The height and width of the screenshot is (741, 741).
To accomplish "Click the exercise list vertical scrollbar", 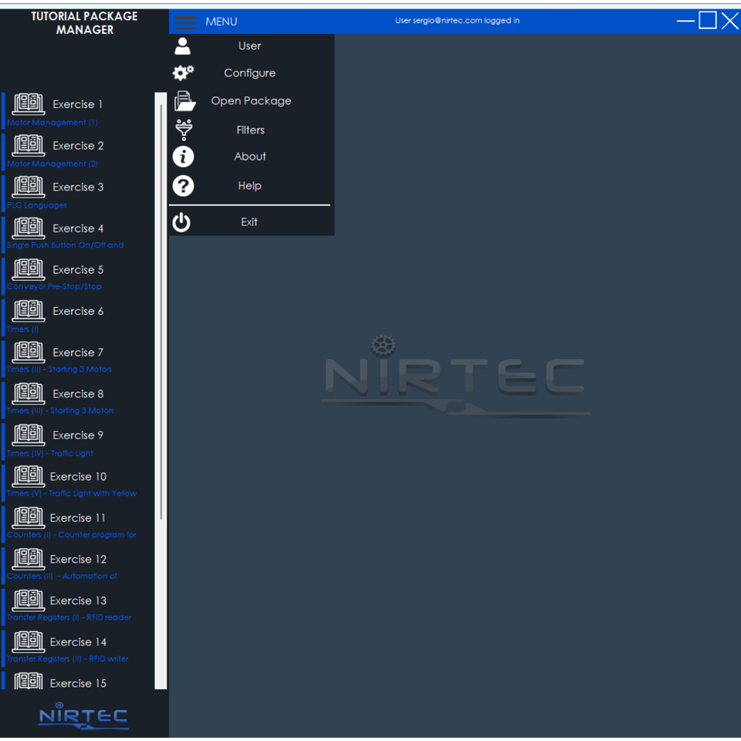I will [161, 391].
